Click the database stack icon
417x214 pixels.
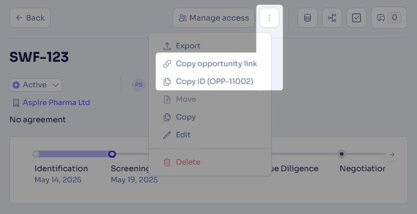tap(308, 18)
